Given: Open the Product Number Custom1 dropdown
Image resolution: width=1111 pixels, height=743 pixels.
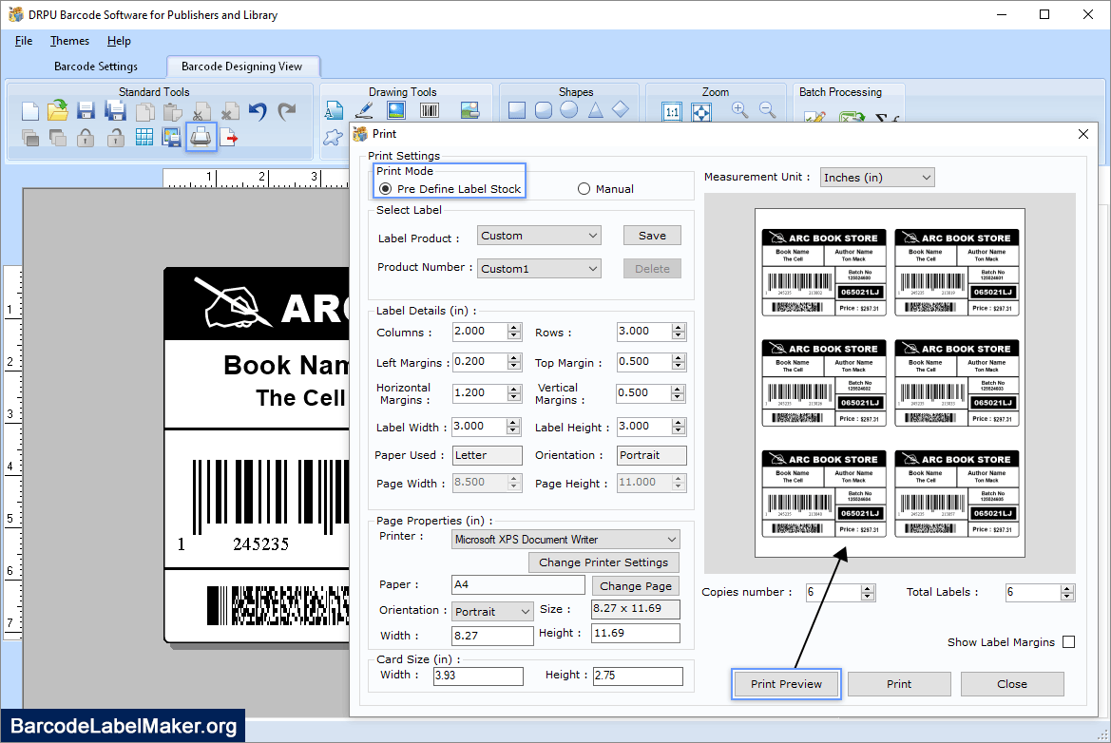Looking at the screenshot, I should tap(539, 269).
